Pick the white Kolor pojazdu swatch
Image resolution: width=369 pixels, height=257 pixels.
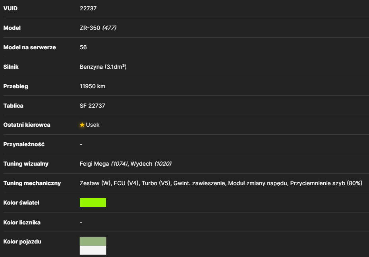93,250
